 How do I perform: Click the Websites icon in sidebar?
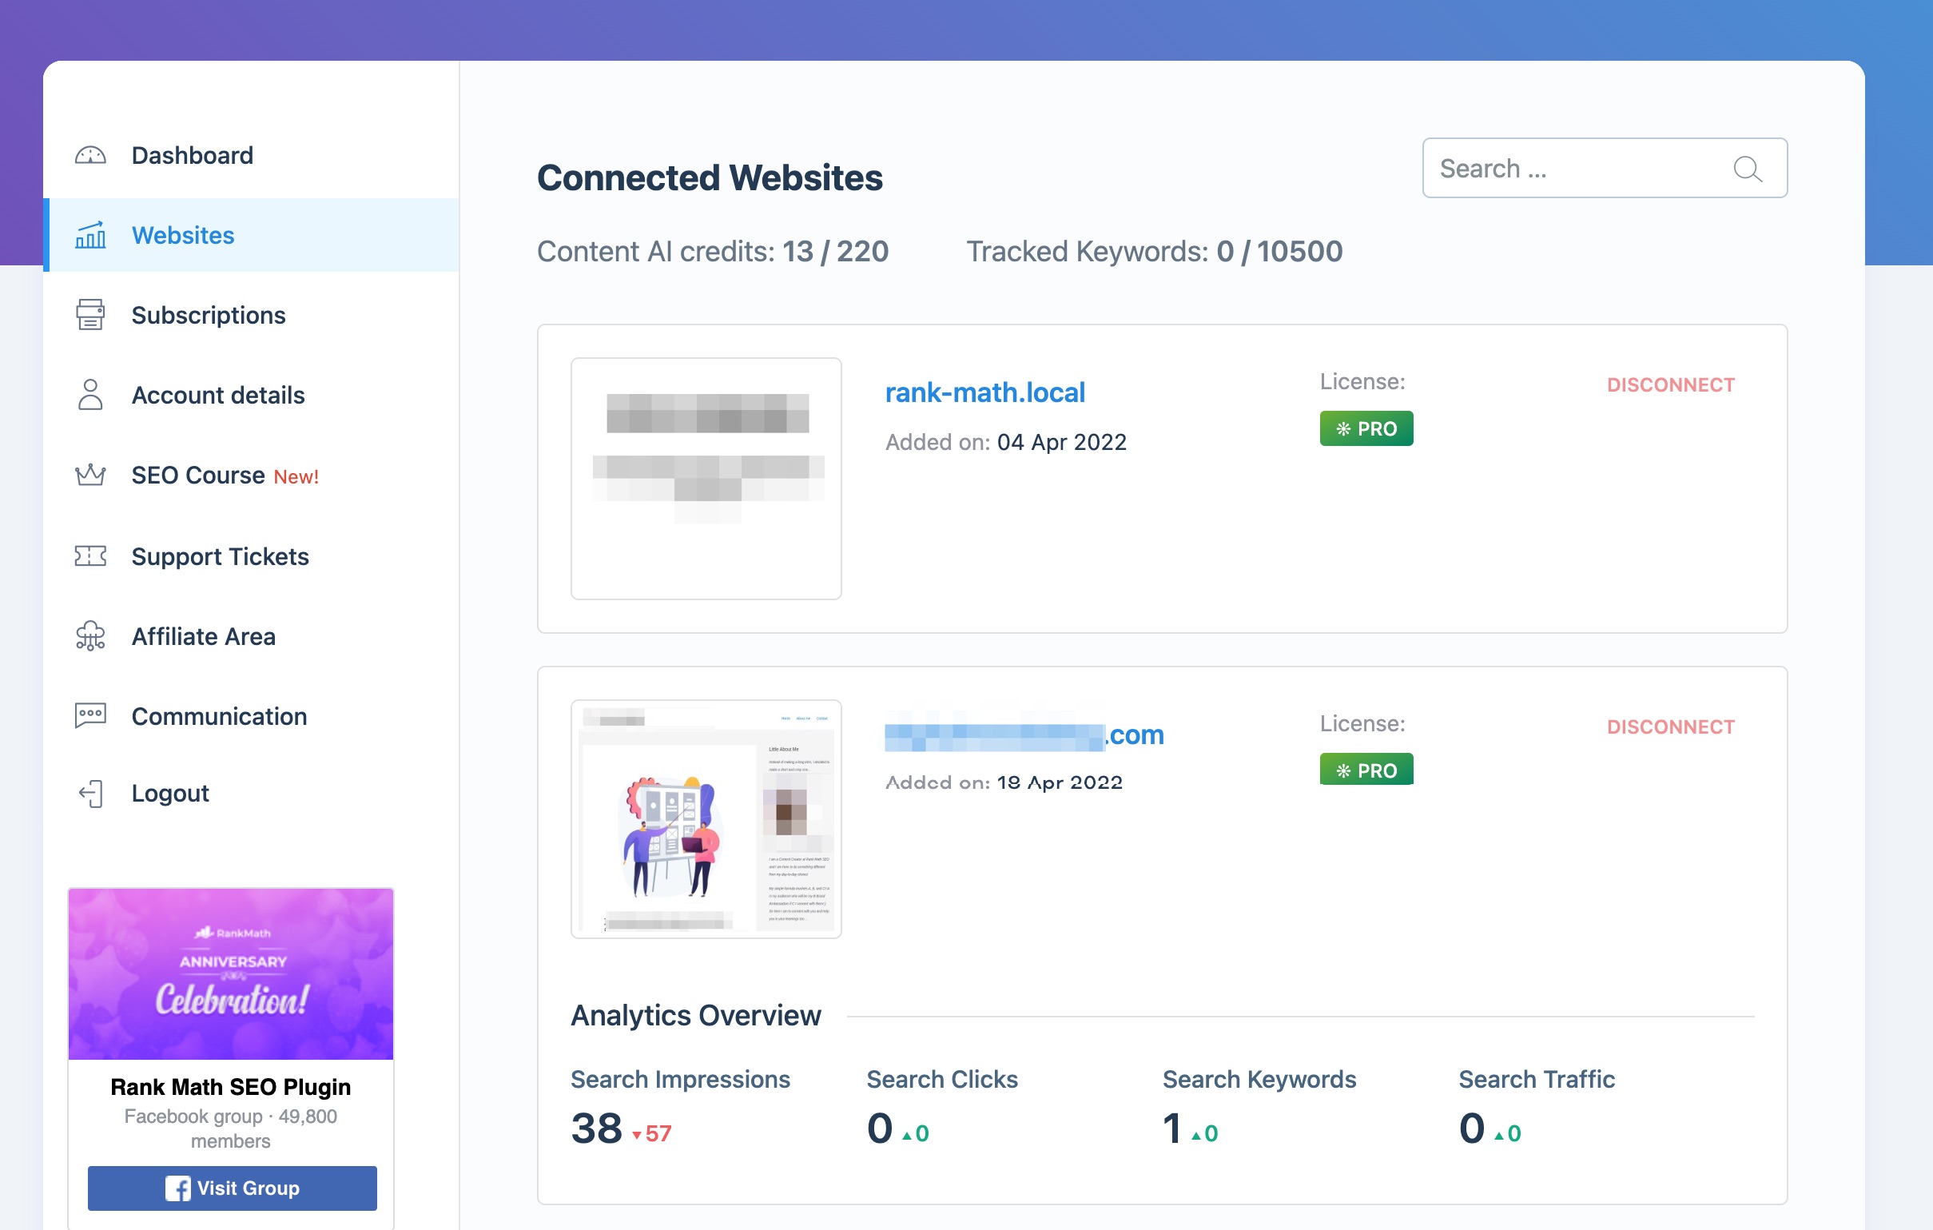90,235
